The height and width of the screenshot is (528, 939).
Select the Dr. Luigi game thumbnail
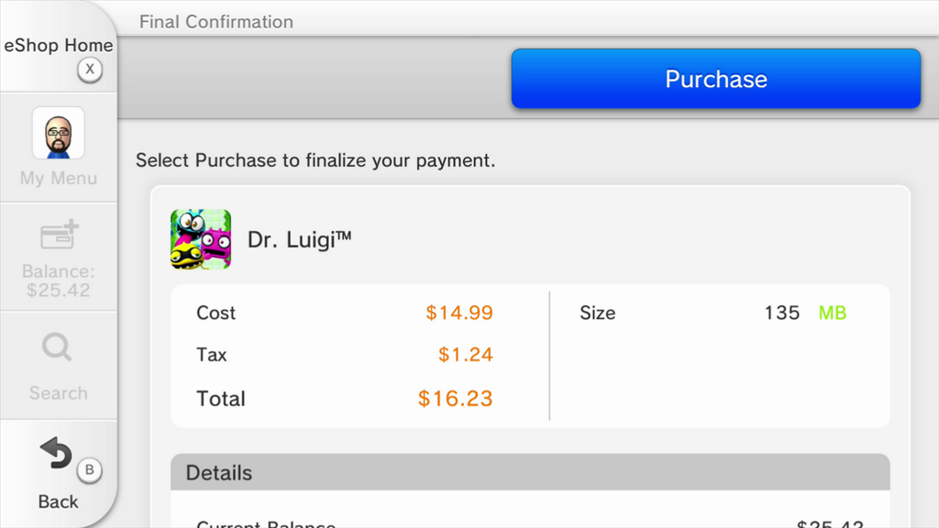(x=201, y=239)
